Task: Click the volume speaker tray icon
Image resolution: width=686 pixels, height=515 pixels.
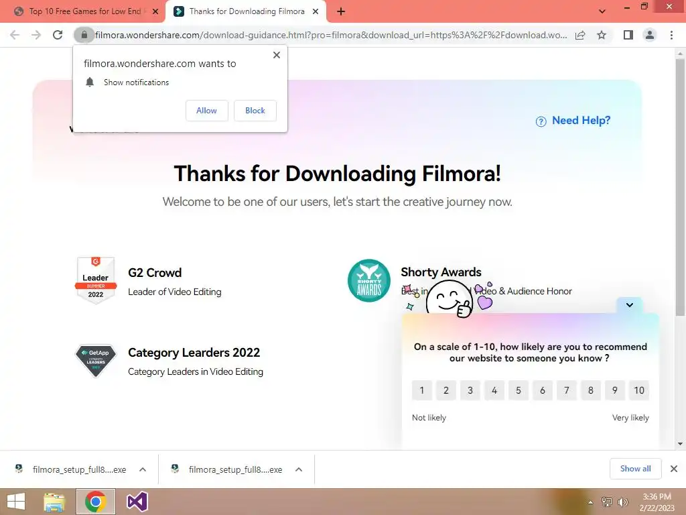Action: point(623,502)
